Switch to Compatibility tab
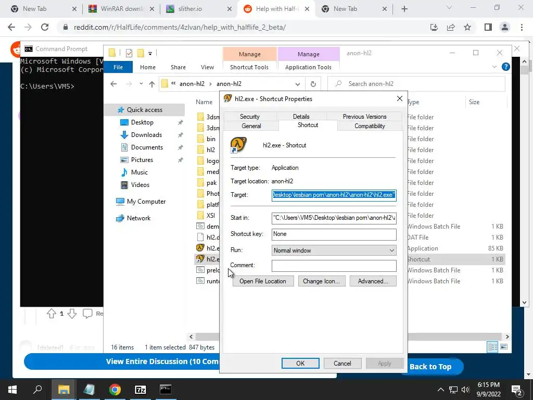 [370, 126]
